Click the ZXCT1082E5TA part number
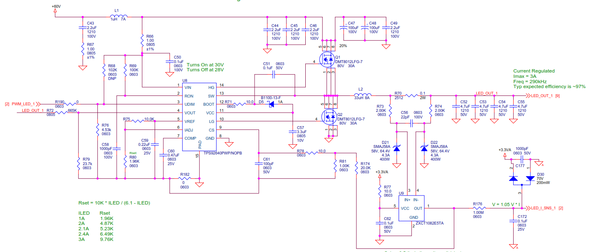Viewport: 593px width, 252px height. (430, 224)
